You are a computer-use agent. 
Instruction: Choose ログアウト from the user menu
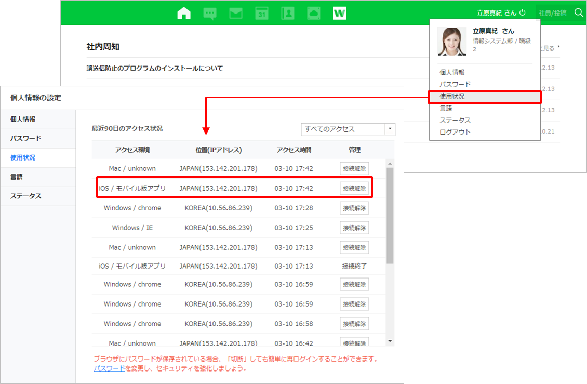455,132
